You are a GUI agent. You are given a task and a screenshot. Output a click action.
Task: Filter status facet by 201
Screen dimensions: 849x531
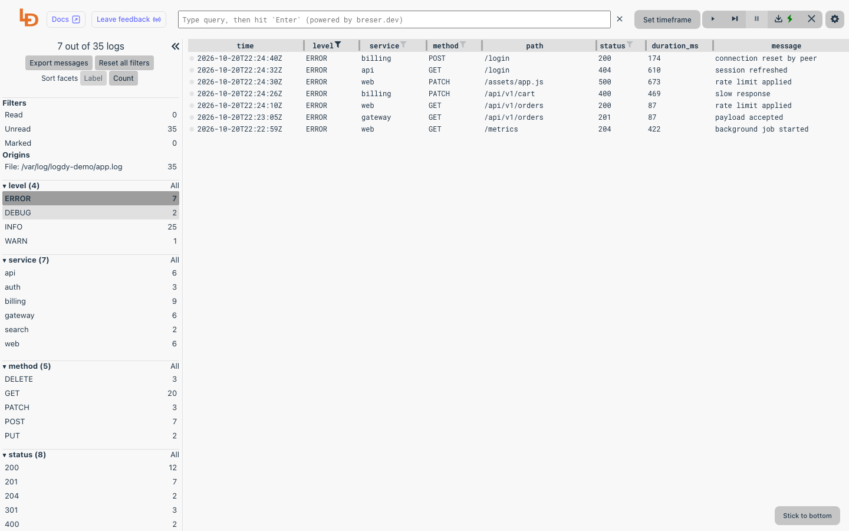pyautogui.click(x=91, y=482)
